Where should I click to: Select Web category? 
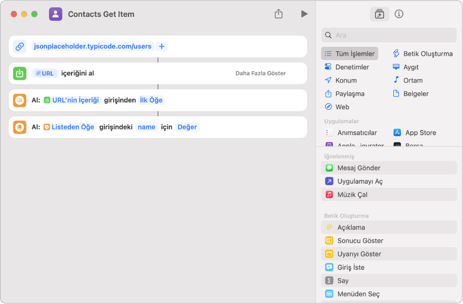(x=337, y=107)
